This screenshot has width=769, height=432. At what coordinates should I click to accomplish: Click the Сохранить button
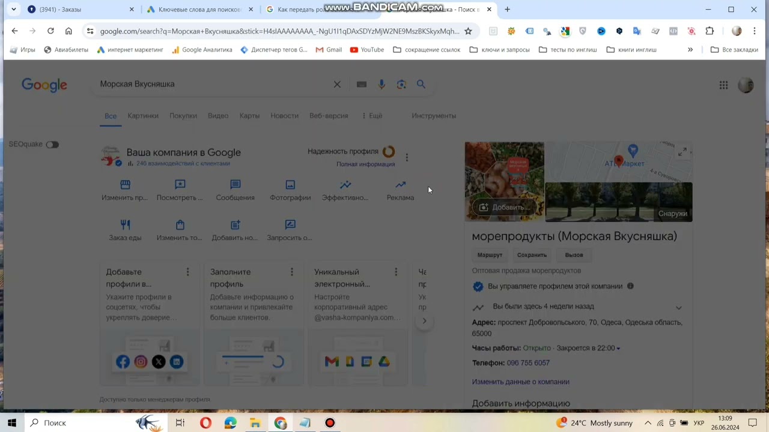click(532, 255)
